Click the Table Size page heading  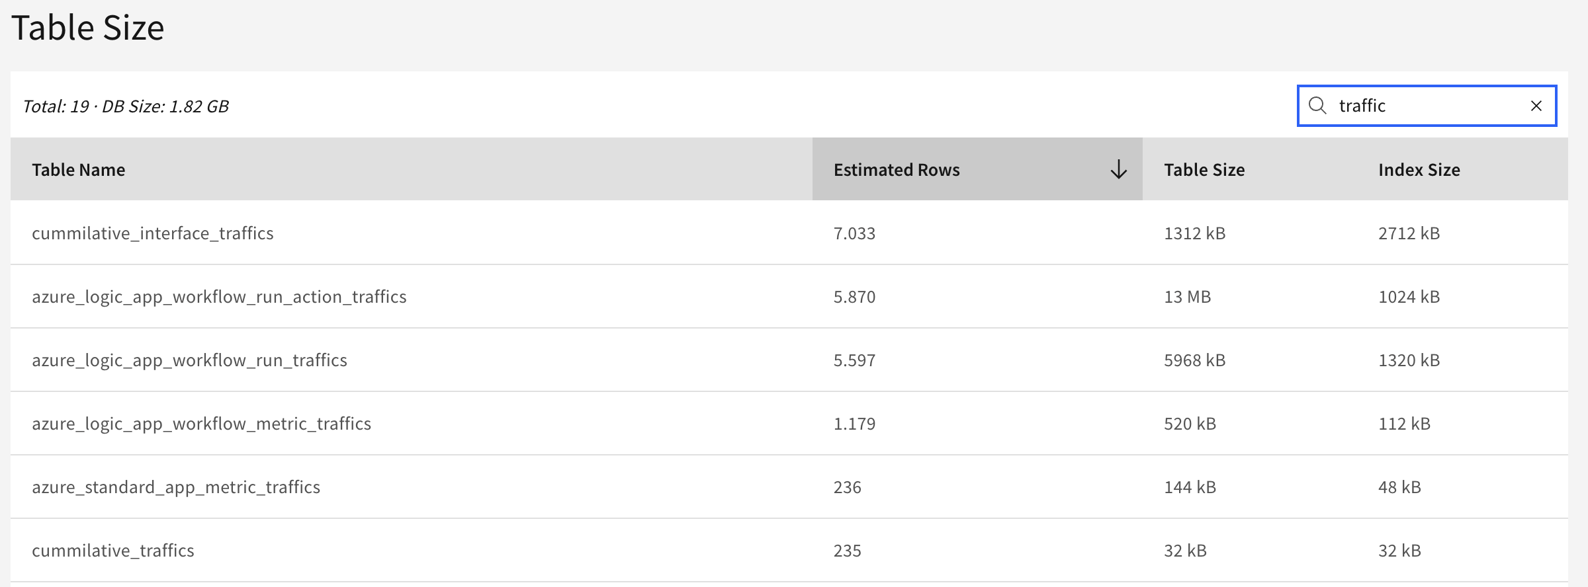tap(87, 28)
